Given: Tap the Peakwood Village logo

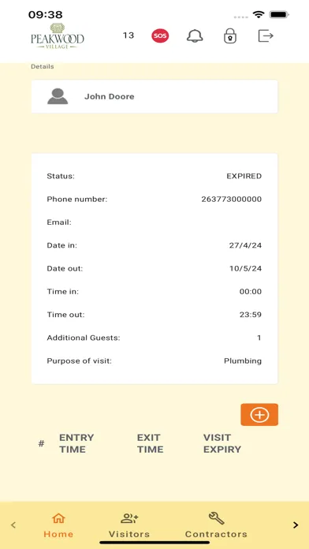Looking at the screenshot, I should (58, 35).
